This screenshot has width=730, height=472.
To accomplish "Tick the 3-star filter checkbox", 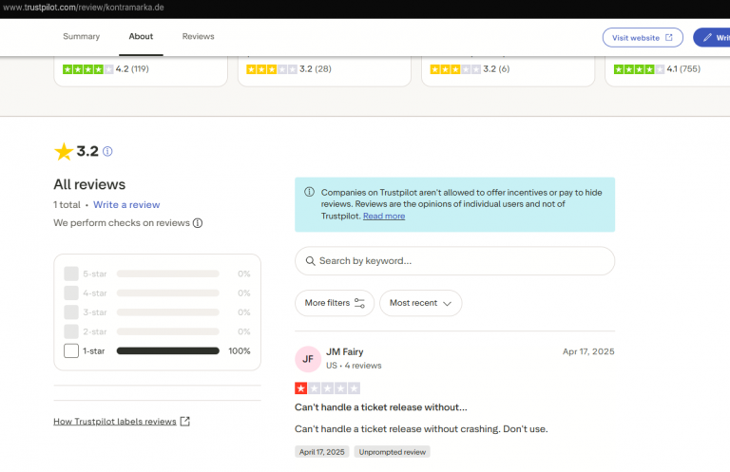I will point(71,312).
